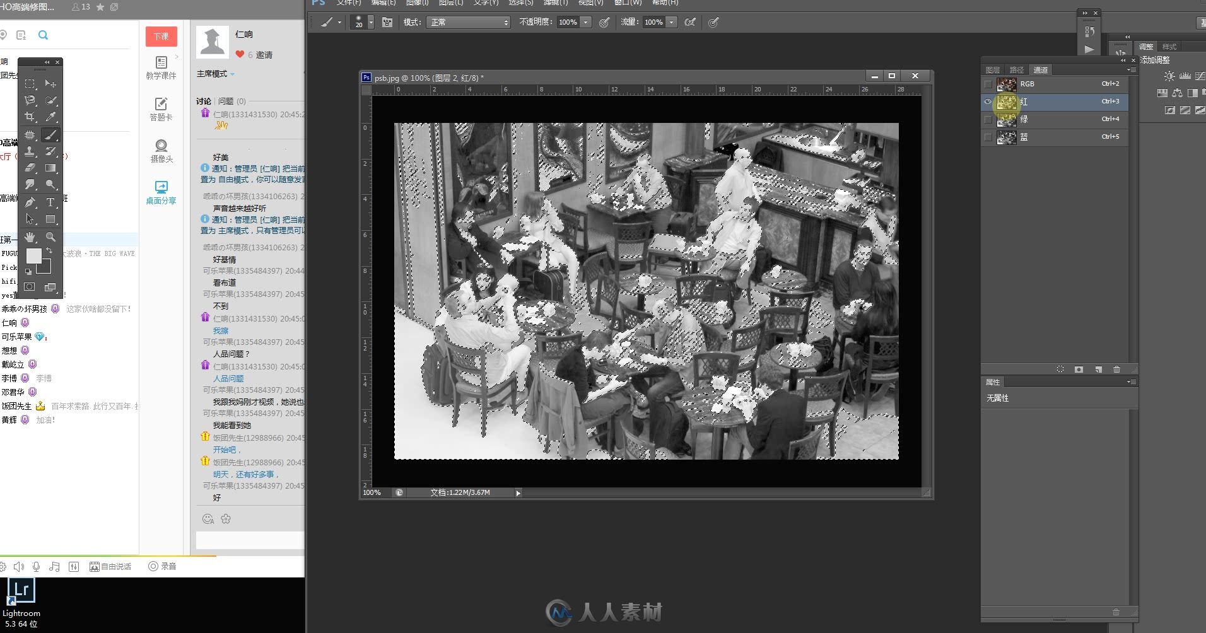Switch to the 路径 Paths tab

(1016, 70)
